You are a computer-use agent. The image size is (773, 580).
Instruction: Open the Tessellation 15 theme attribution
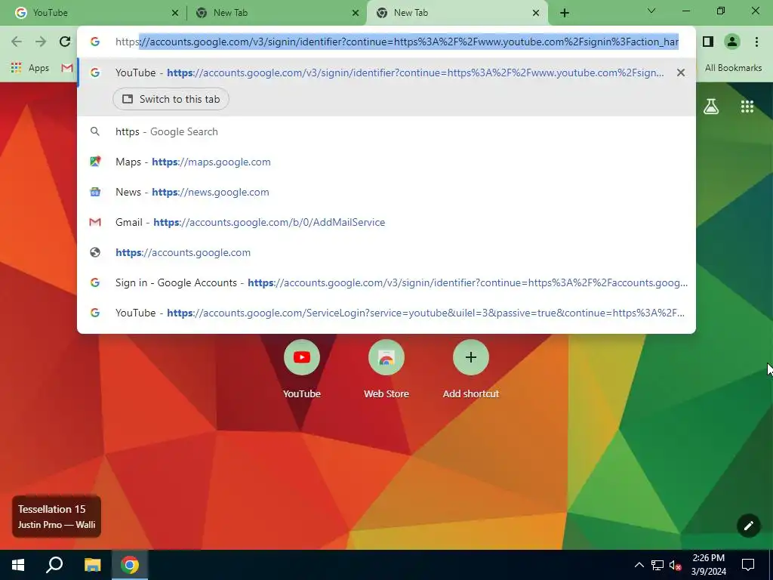(x=56, y=517)
